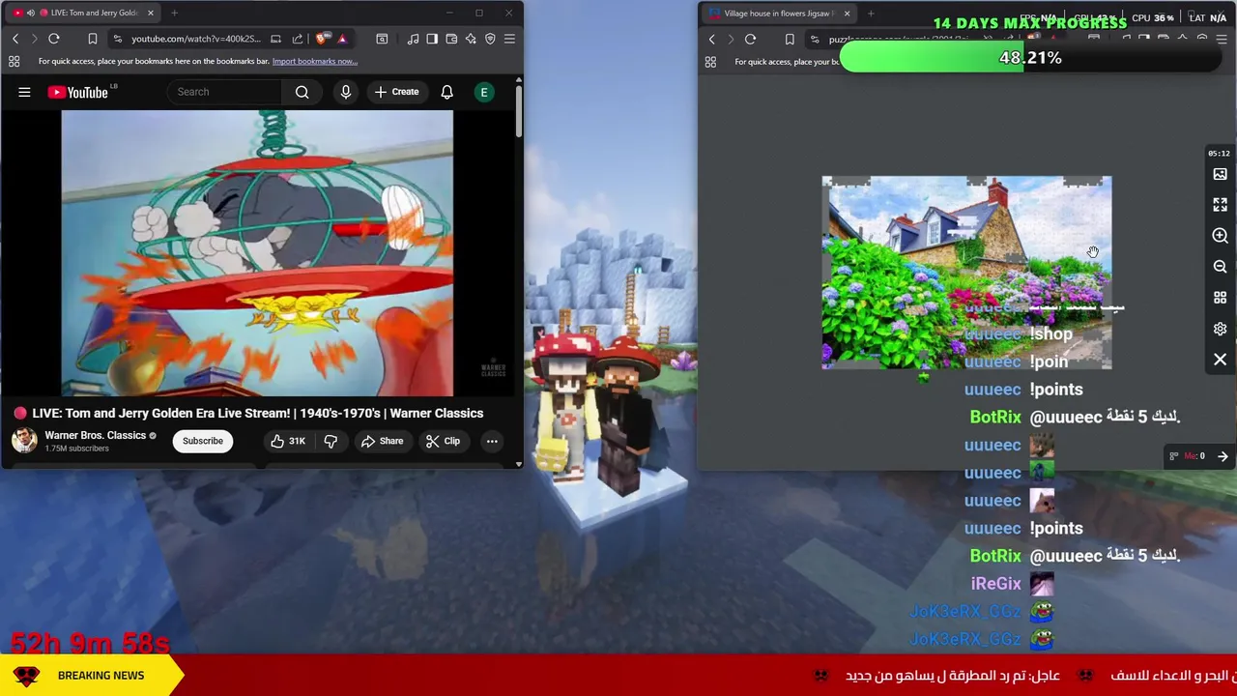Screen dimensions: 1237x696
Task: Click the share page icon in YouTube address bar
Action: coord(297,39)
